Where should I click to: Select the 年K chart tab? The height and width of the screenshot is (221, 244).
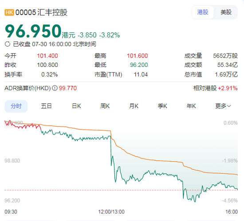pyautogui.click(x=191, y=106)
